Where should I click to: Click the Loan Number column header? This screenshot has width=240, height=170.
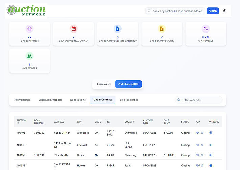tap(39, 122)
